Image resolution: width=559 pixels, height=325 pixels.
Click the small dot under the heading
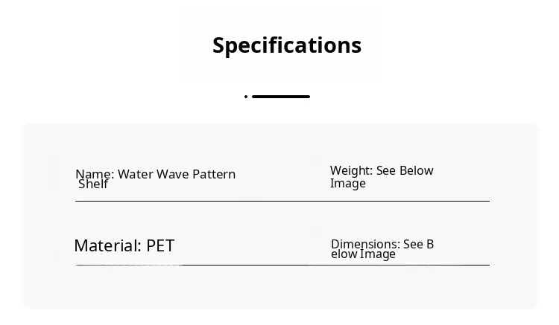coord(246,97)
